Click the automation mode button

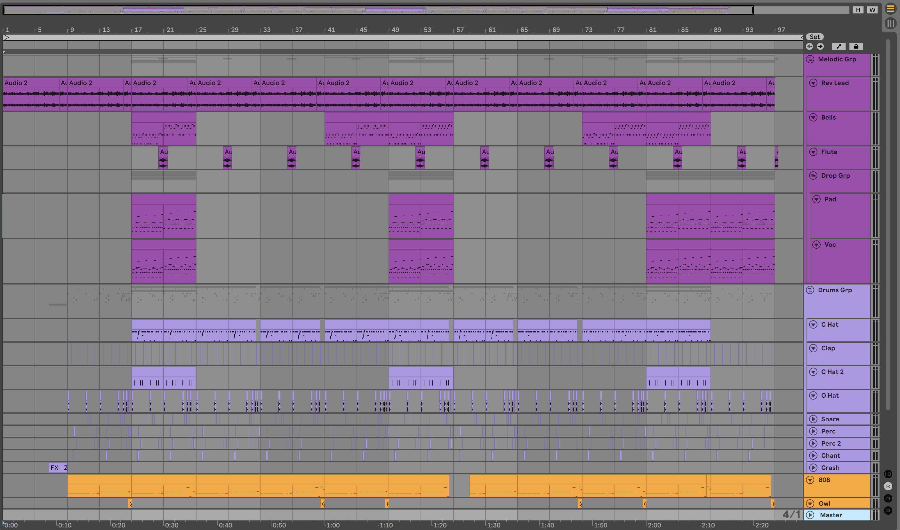click(x=839, y=46)
